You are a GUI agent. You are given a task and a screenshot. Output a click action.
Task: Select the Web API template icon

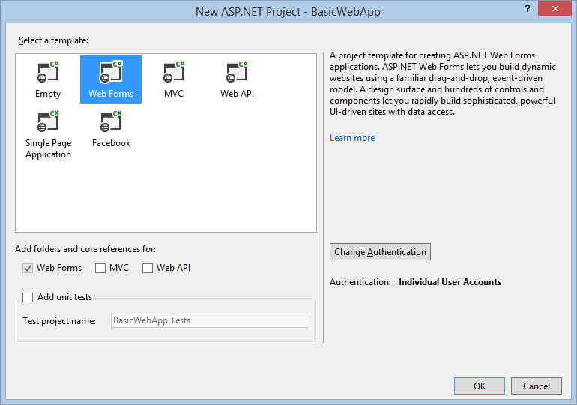[236, 73]
